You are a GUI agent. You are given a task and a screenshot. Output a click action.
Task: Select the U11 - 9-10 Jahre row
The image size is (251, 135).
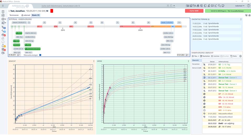click(222, 110)
